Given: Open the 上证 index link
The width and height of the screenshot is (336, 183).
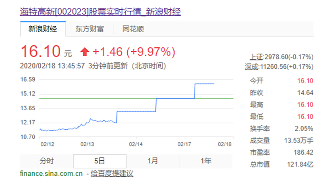Looking at the screenshot, I should 256,57.
